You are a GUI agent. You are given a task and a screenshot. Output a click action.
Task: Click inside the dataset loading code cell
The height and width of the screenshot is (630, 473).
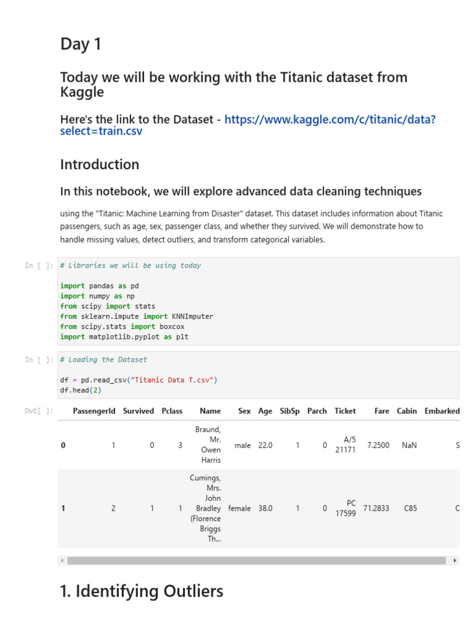(x=258, y=375)
